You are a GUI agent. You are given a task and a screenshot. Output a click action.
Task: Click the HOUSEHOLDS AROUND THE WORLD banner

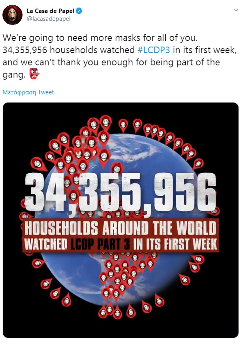click(120, 228)
